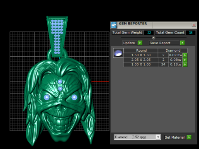Viewport: 199px width, 149px height.
Task: Select the right eye gem on the skull
Action: 74,97
